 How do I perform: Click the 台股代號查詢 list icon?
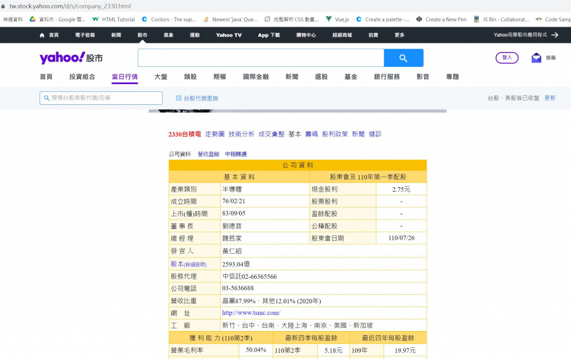click(178, 98)
